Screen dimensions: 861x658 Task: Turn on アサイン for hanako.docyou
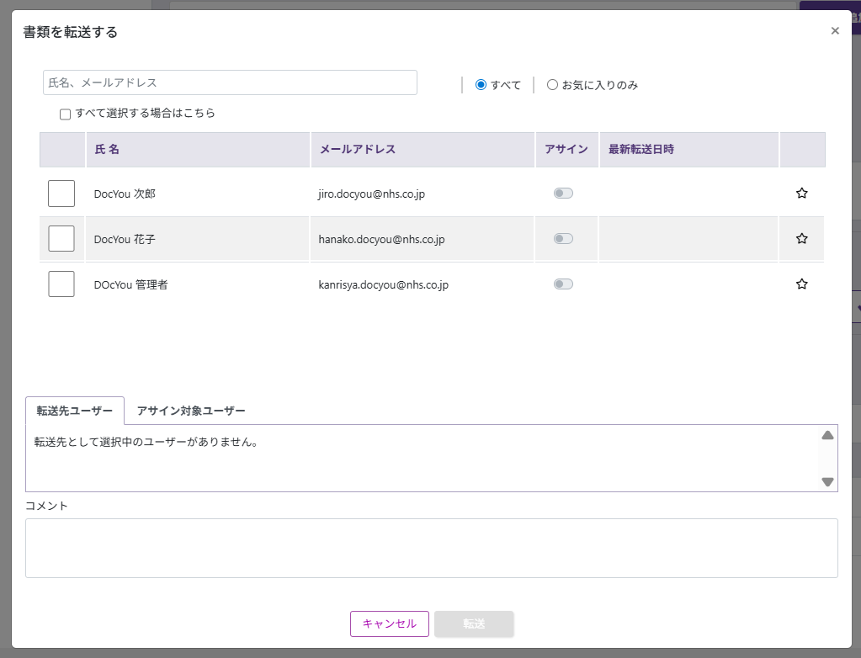(563, 239)
